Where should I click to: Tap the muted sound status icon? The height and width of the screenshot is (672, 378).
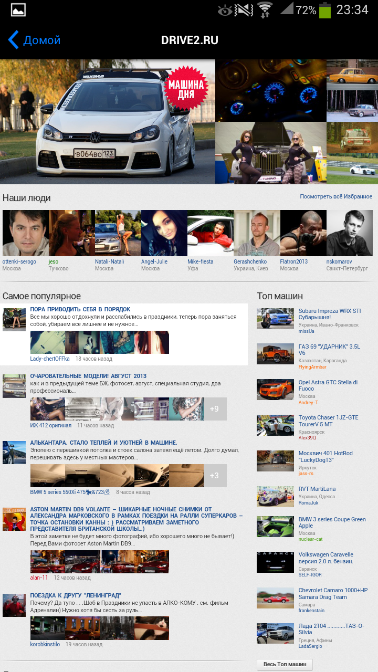tap(244, 10)
